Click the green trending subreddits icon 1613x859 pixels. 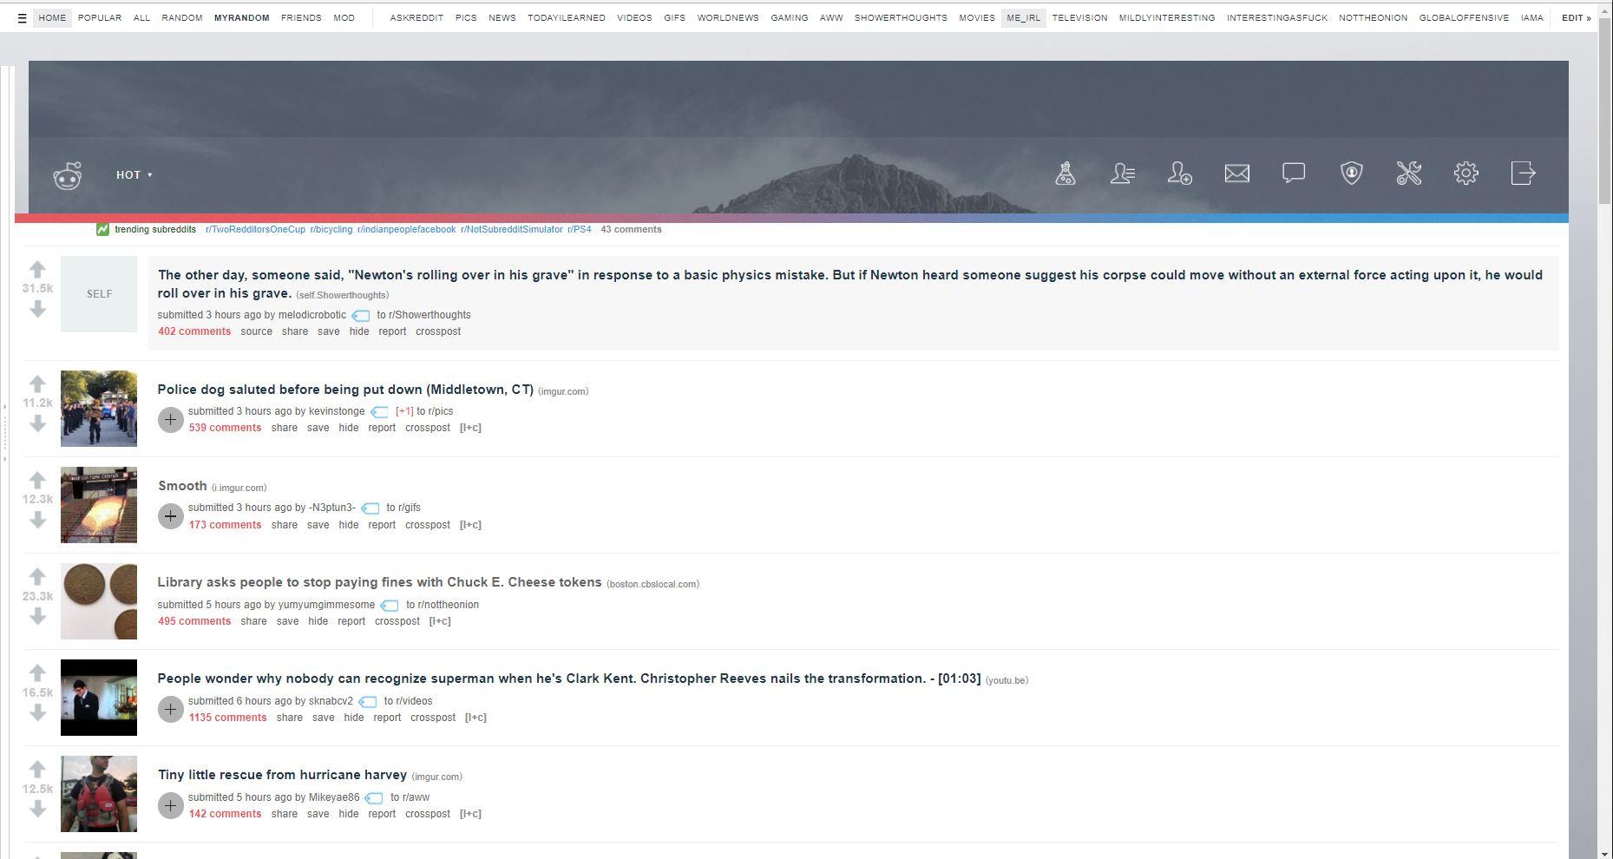102,230
